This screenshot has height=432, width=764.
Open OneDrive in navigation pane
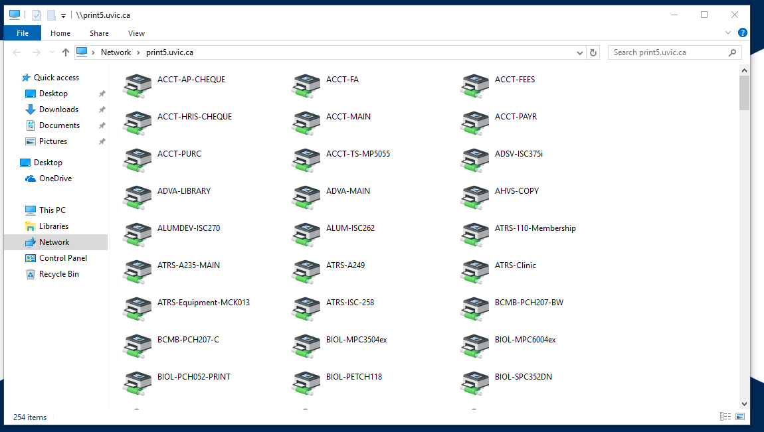pyautogui.click(x=55, y=179)
